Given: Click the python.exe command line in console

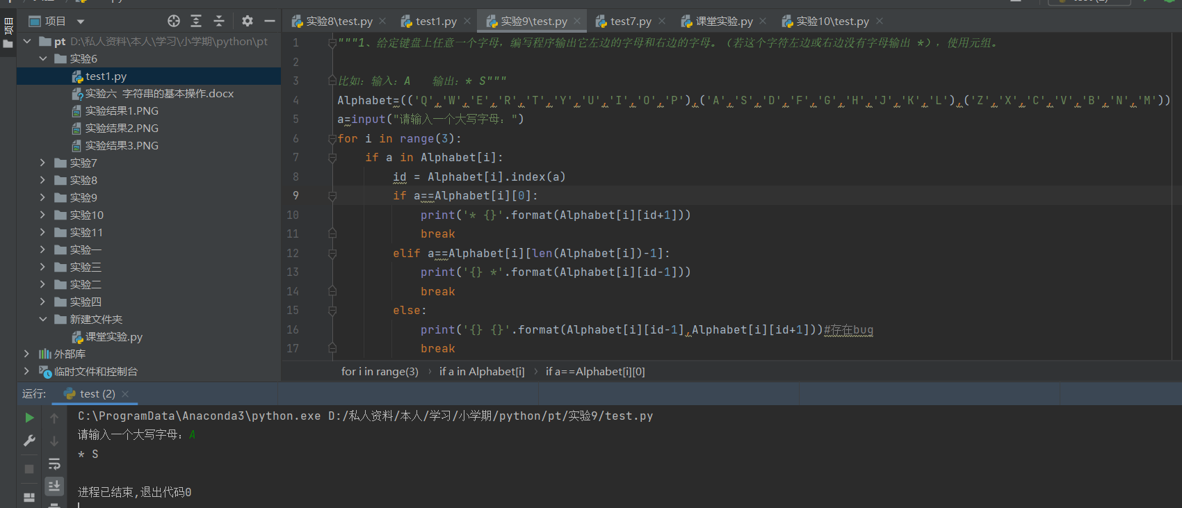Looking at the screenshot, I should [x=365, y=416].
